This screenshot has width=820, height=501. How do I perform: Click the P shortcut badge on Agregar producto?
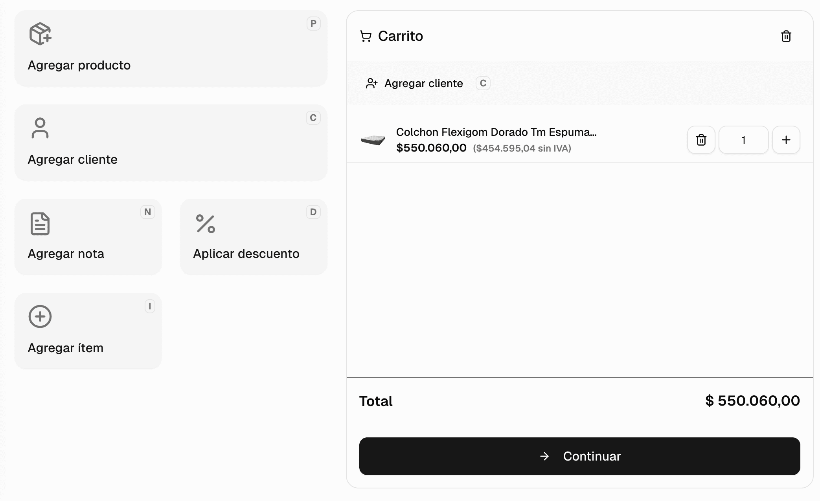(313, 24)
